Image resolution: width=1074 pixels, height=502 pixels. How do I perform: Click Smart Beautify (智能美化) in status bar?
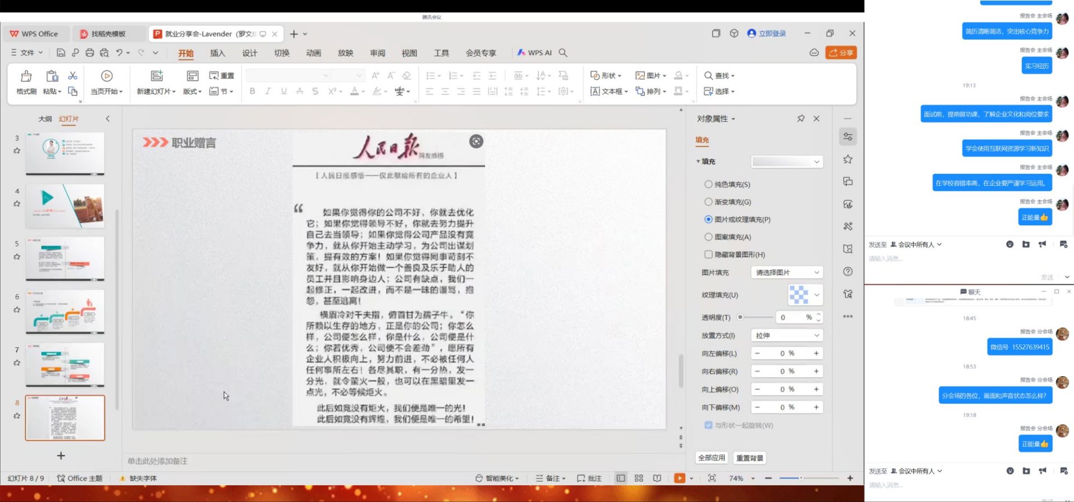point(497,478)
